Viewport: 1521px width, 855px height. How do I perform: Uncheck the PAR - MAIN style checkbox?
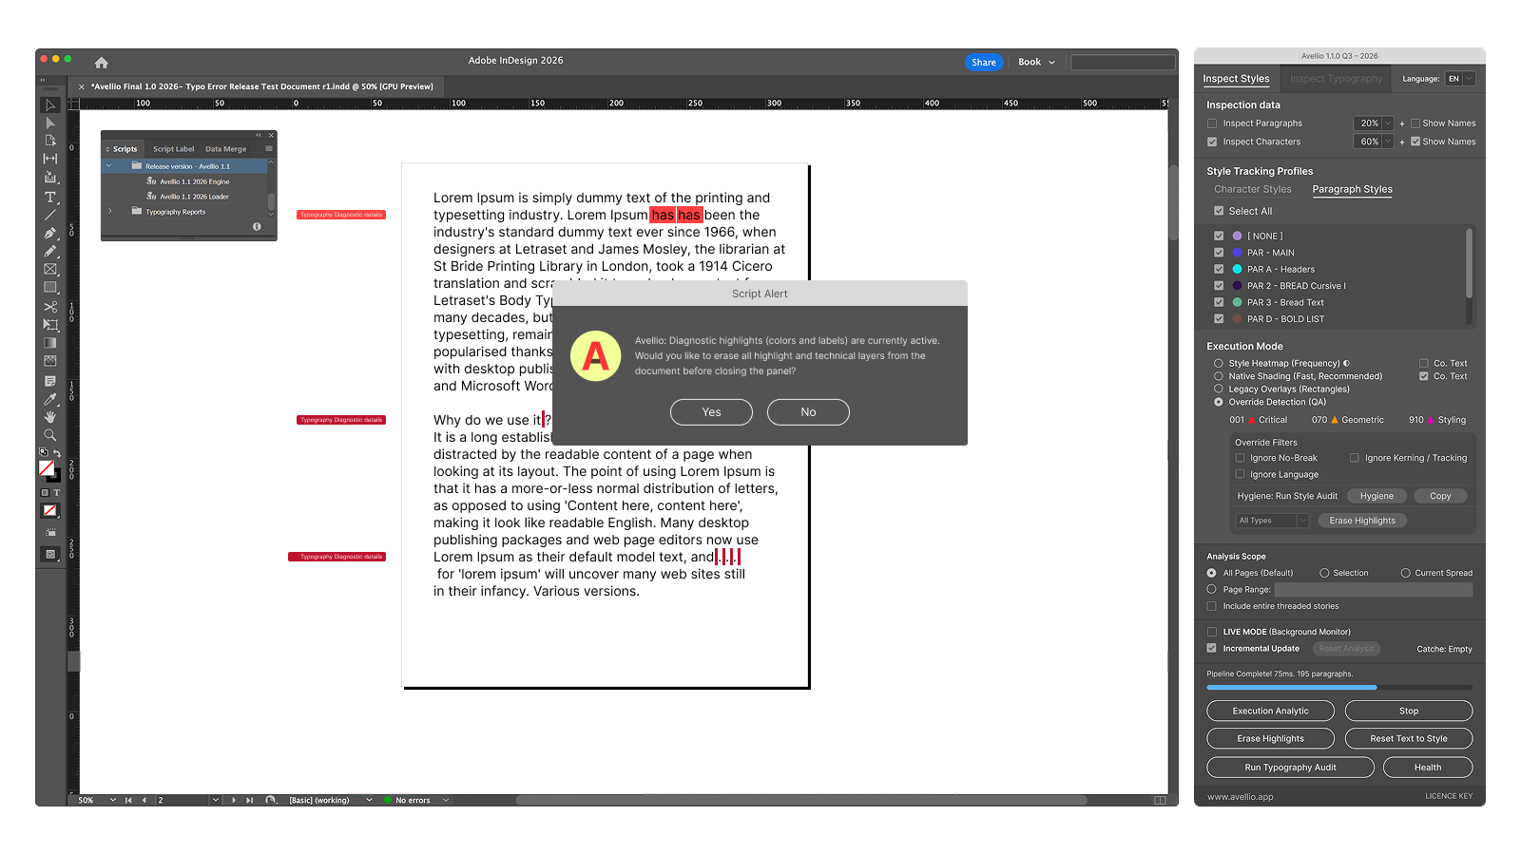tap(1219, 253)
